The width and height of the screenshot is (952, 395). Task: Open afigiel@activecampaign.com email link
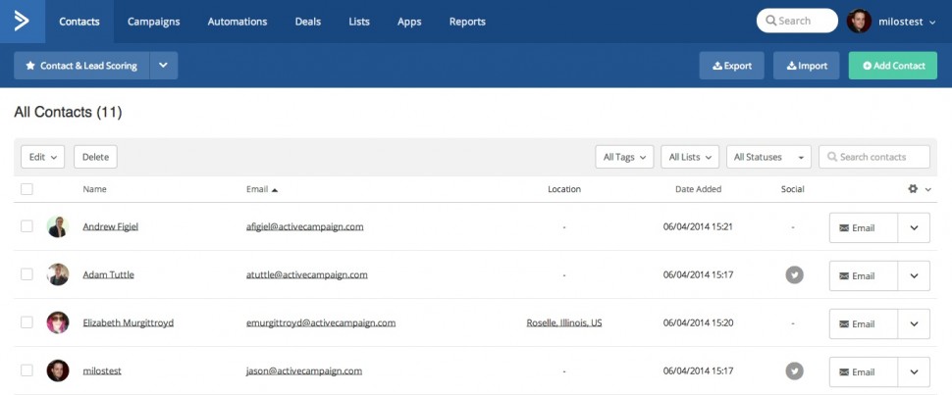point(305,226)
